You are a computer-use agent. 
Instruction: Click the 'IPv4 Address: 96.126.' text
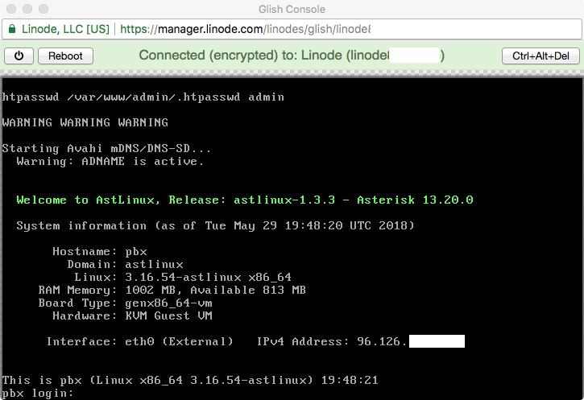(x=332, y=341)
